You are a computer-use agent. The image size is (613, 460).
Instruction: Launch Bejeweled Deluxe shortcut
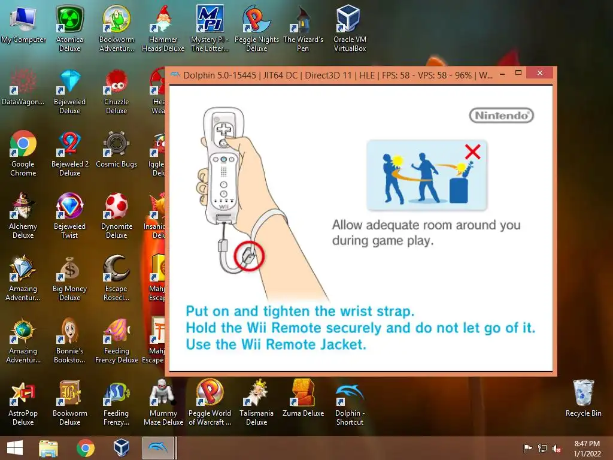tap(69, 91)
